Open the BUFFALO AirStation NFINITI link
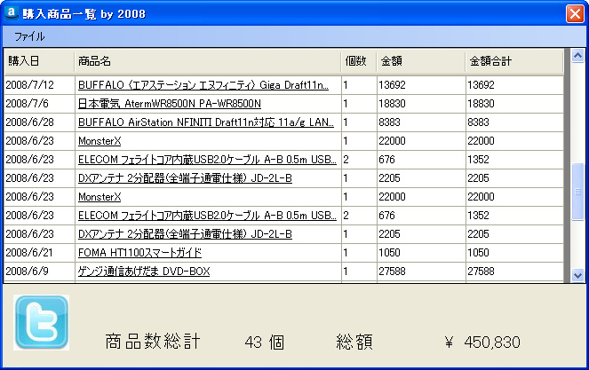Screen dimensions: 589x370 tap(206, 122)
